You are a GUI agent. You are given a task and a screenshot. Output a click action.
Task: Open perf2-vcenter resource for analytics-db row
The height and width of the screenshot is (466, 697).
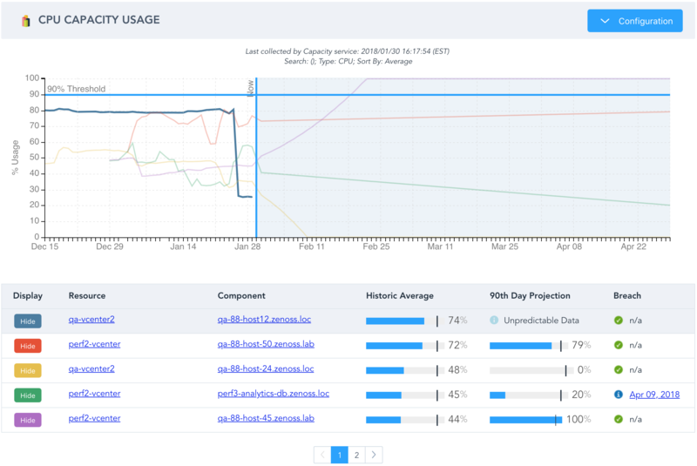[94, 394]
